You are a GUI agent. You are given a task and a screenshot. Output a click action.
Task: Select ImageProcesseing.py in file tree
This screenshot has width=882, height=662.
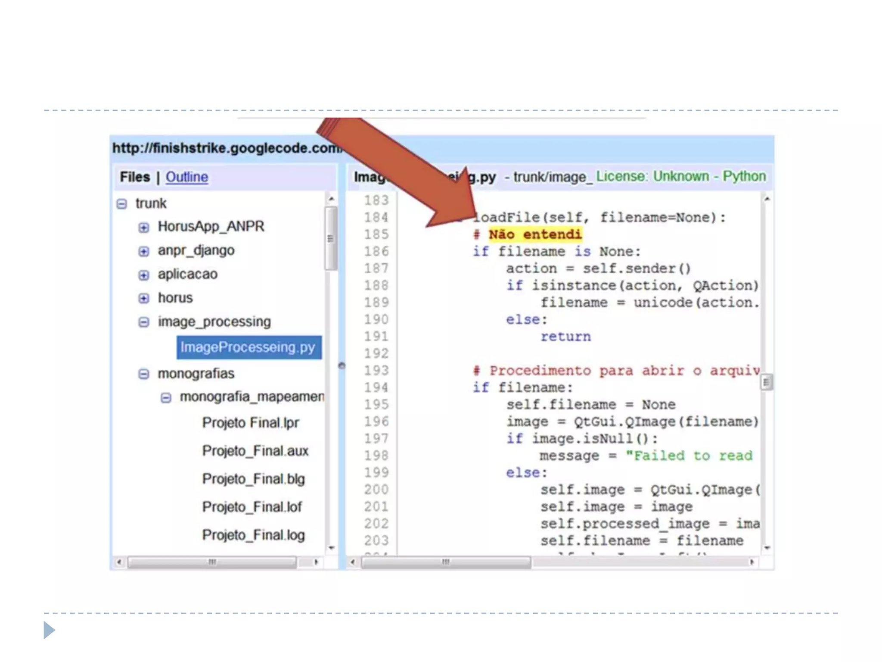click(248, 347)
